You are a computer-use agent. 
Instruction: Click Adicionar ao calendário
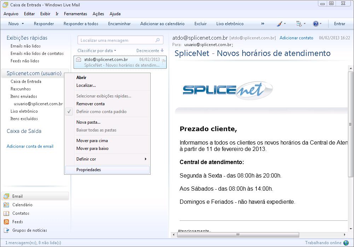point(162,24)
